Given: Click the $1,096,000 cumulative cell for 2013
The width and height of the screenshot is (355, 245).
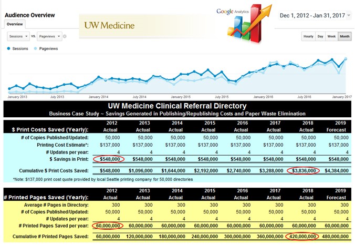Looking at the screenshot, I should pos(141,171).
